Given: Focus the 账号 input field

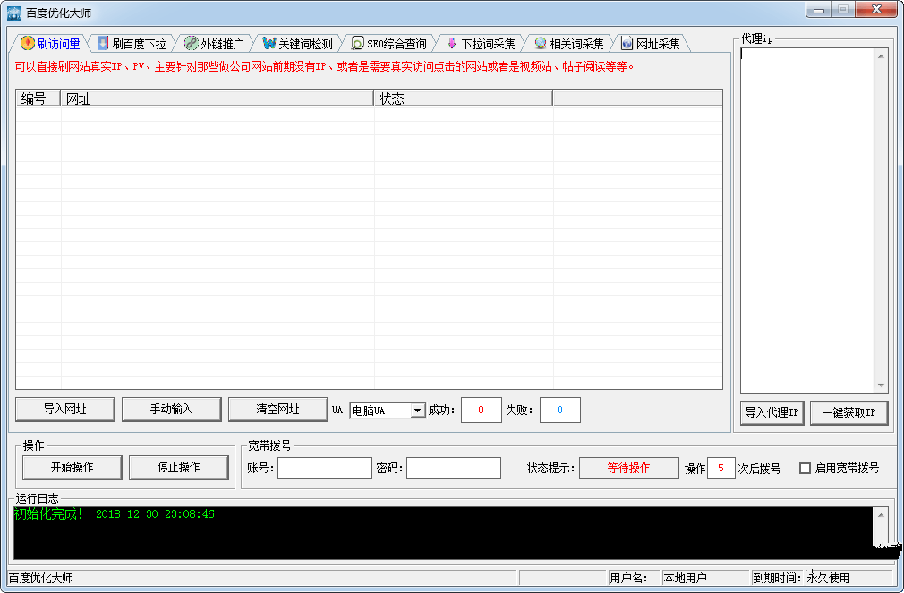Looking at the screenshot, I should pyautogui.click(x=325, y=468).
